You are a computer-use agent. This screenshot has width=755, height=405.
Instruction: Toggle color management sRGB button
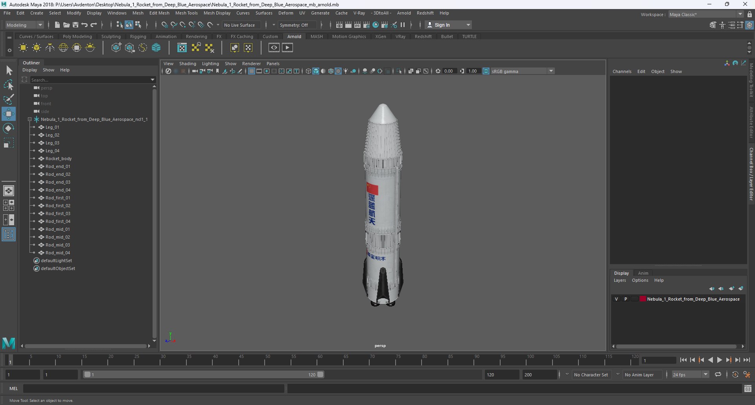click(x=486, y=71)
